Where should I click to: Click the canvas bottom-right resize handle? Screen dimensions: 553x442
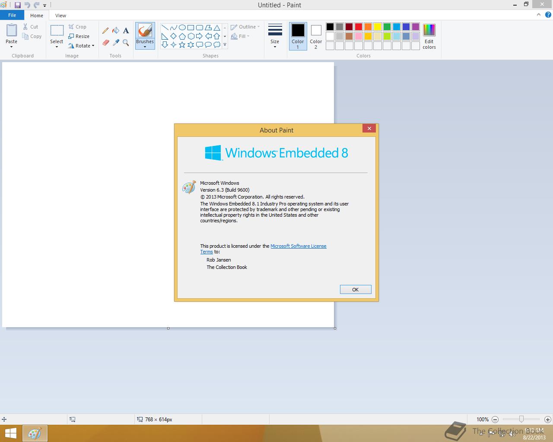click(335, 328)
